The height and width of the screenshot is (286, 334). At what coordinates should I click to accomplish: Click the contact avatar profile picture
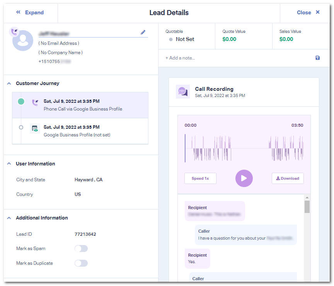tap(23, 41)
